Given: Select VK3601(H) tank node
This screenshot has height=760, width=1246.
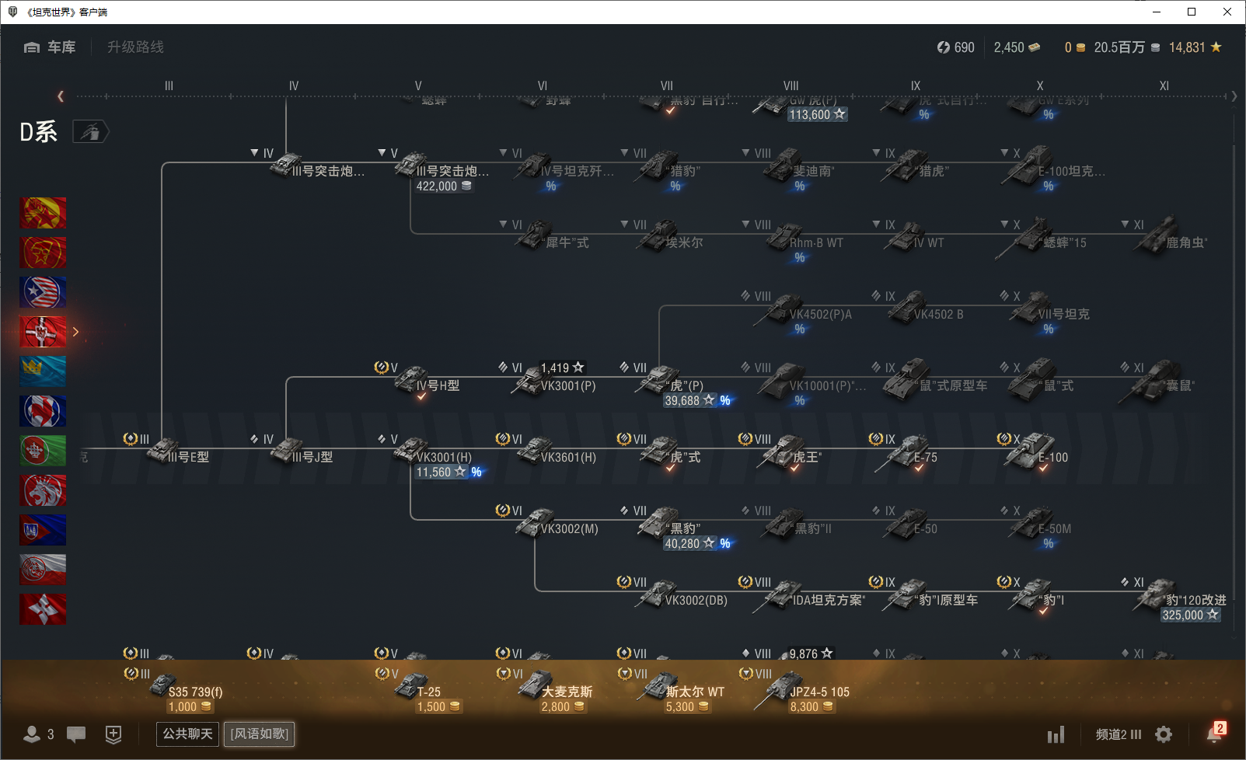Looking at the screenshot, I should 557,452.
